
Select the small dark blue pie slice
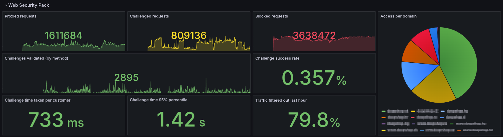coord(434,34)
